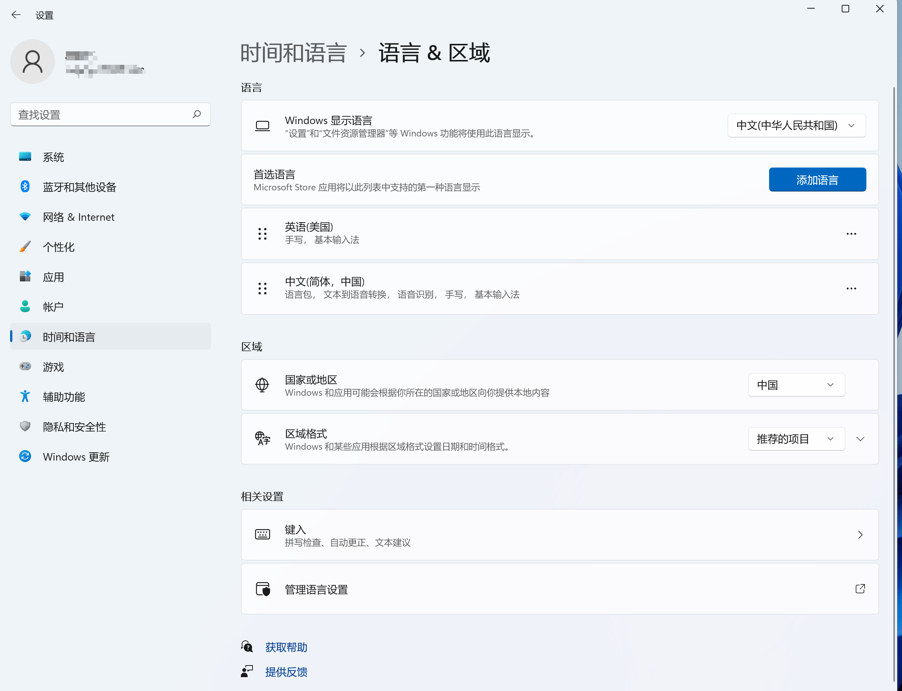This screenshot has width=902, height=691.
Task: Open 管理语言设置 related setting
Action: pyautogui.click(x=560, y=589)
